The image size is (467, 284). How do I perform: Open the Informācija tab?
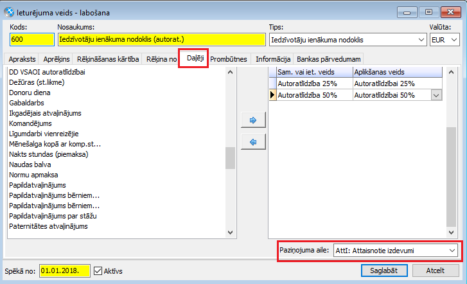[273, 59]
